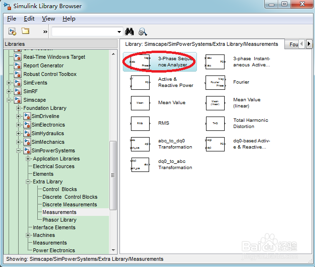Switch to the Found tab
Screen dimensions: 315x267
tap(293, 44)
